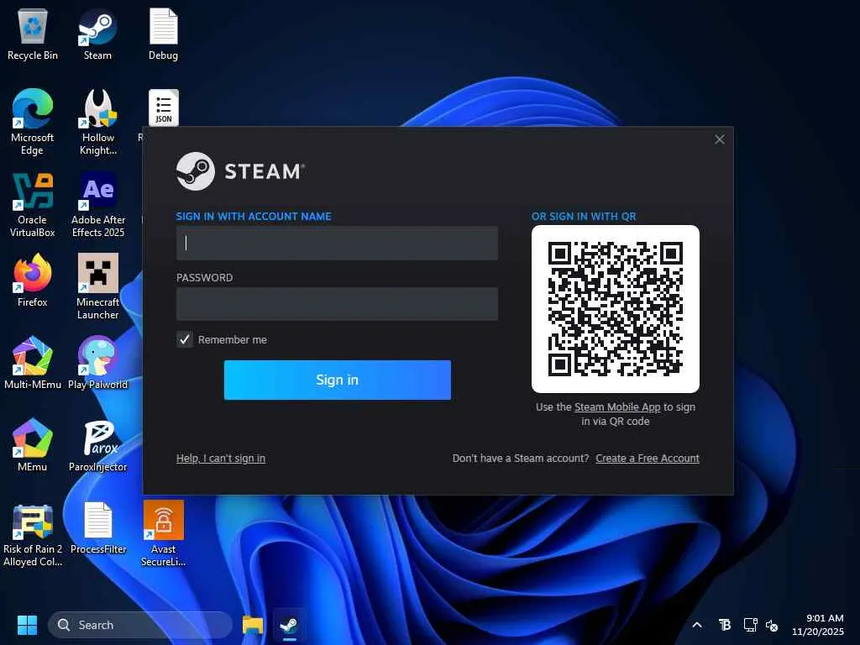This screenshot has width=860, height=645.
Task: Open Risk of Rain 2 shortcut
Action: tap(33, 534)
